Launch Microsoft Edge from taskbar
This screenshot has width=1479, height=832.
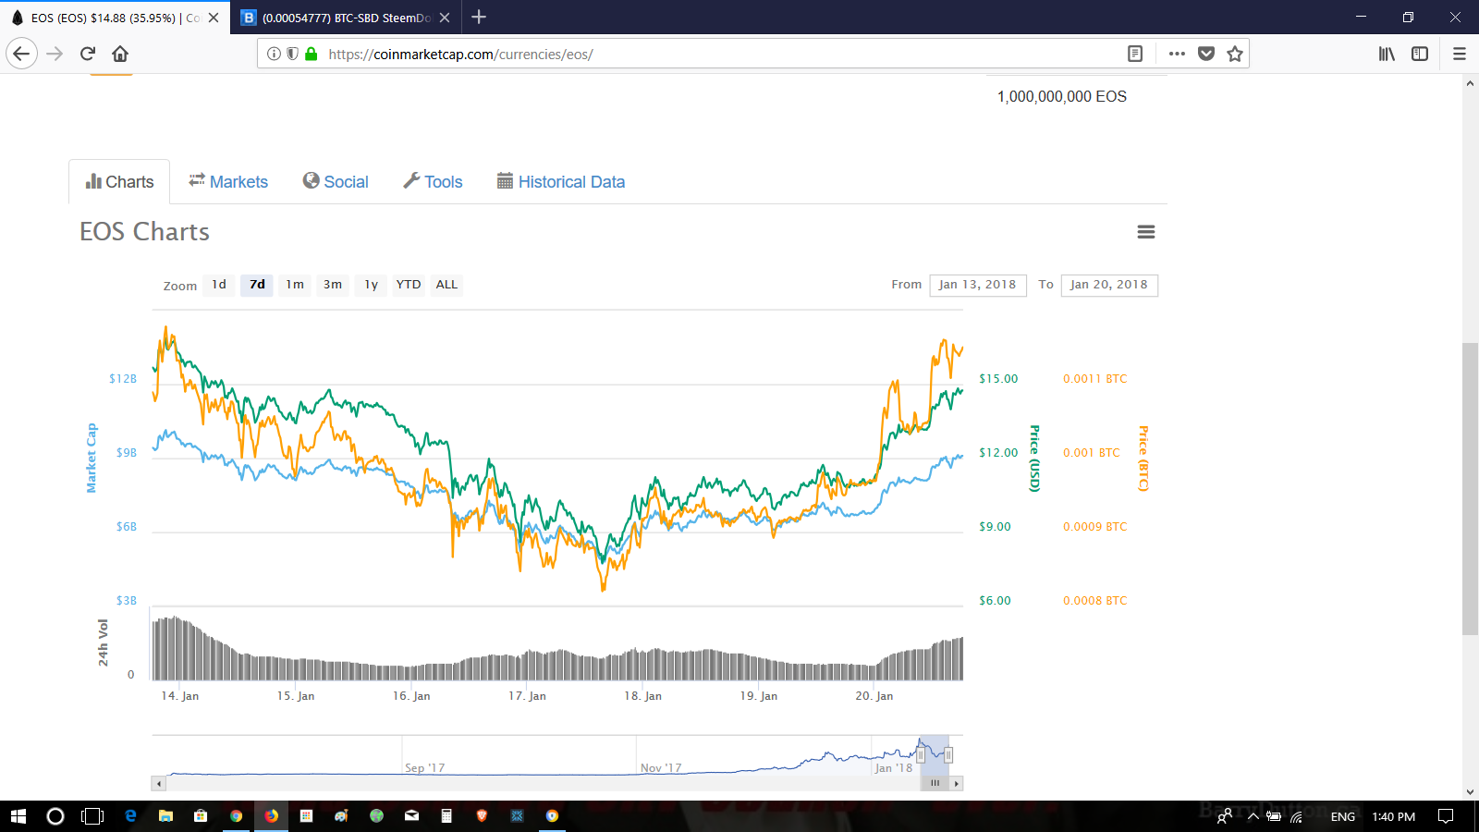coord(130,816)
